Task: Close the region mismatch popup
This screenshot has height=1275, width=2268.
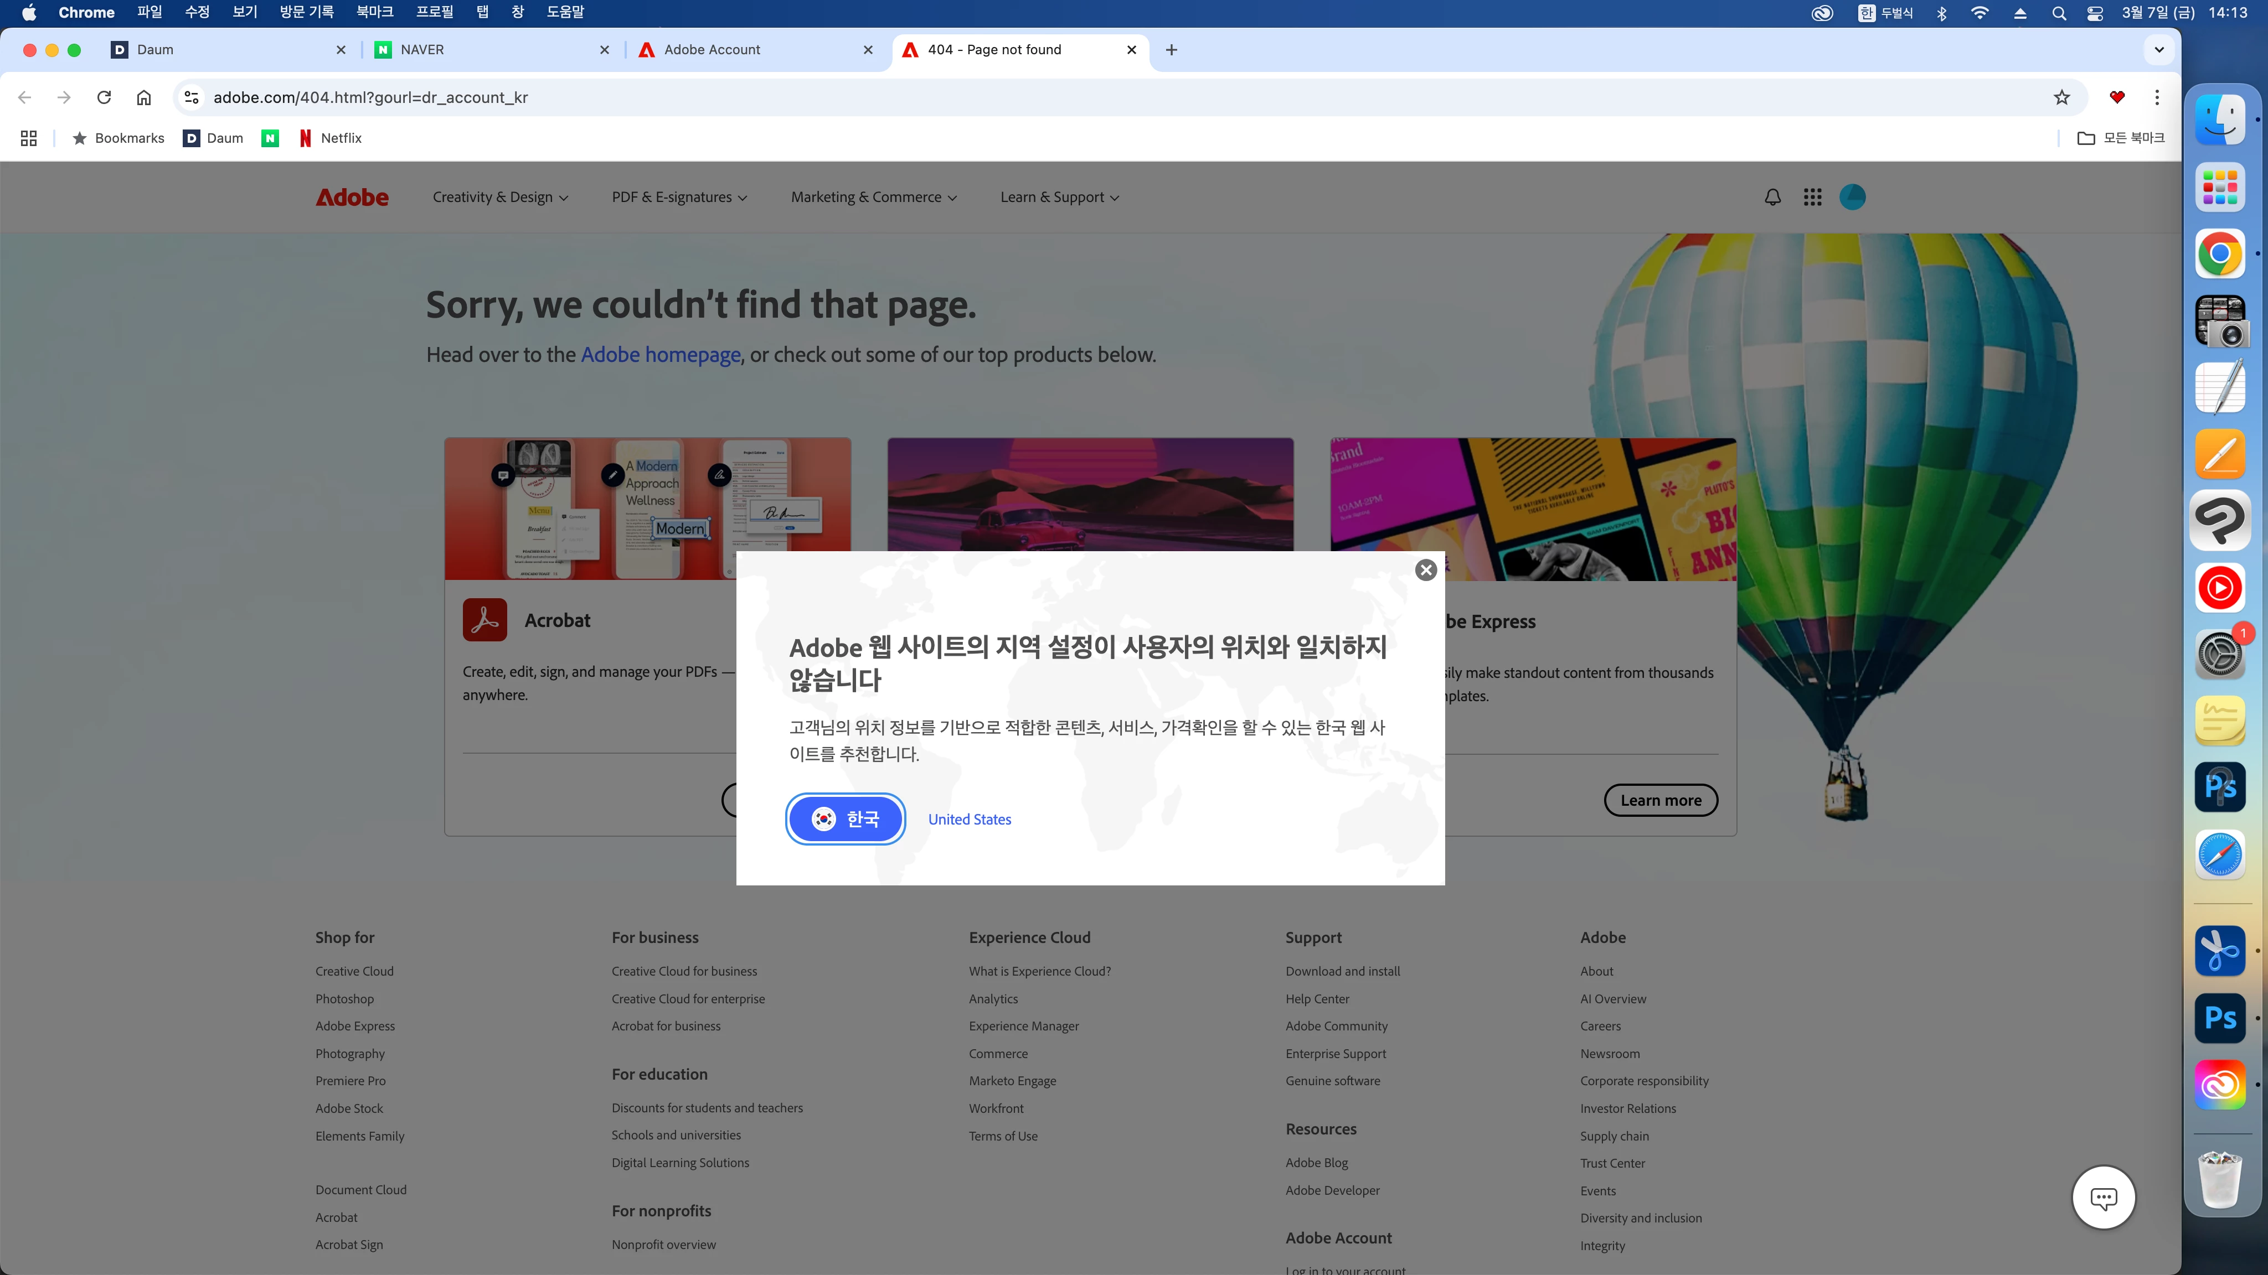Action: [1425, 570]
